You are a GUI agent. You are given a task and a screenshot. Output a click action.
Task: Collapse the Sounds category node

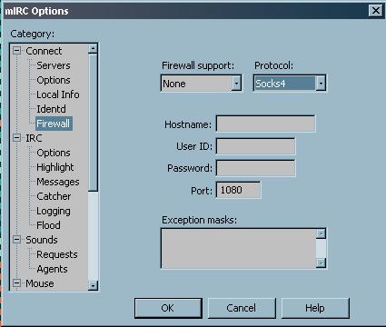tap(16, 240)
